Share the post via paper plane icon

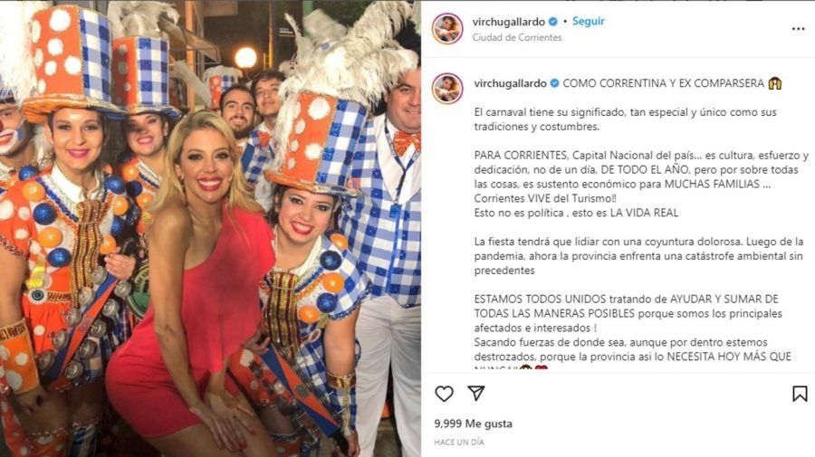pyautogui.click(x=476, y=393)
